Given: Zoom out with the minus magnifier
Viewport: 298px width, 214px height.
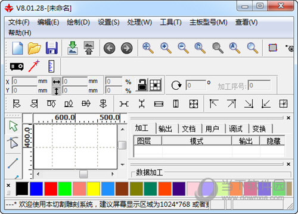Looking at the screenshot, I should point(183,48).
